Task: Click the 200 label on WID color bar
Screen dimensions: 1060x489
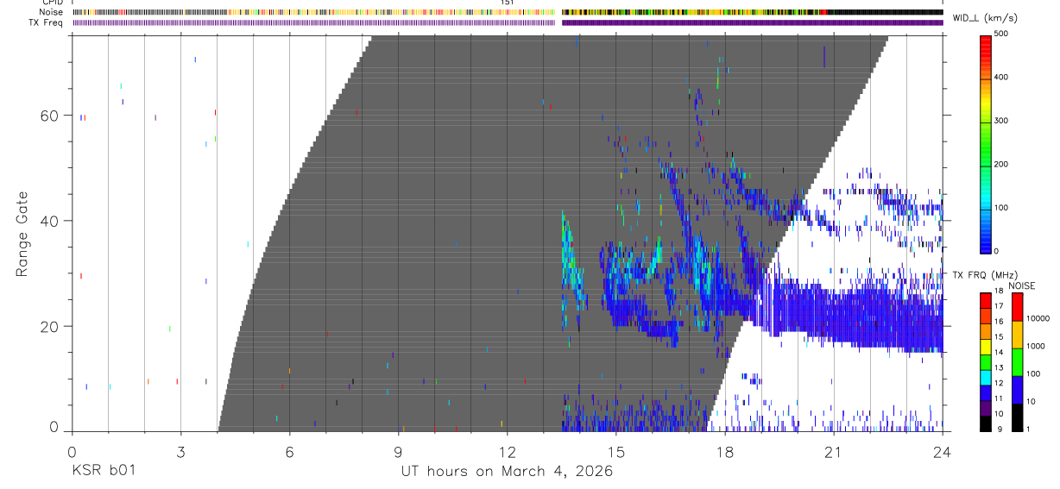Action: [1001, 164]
